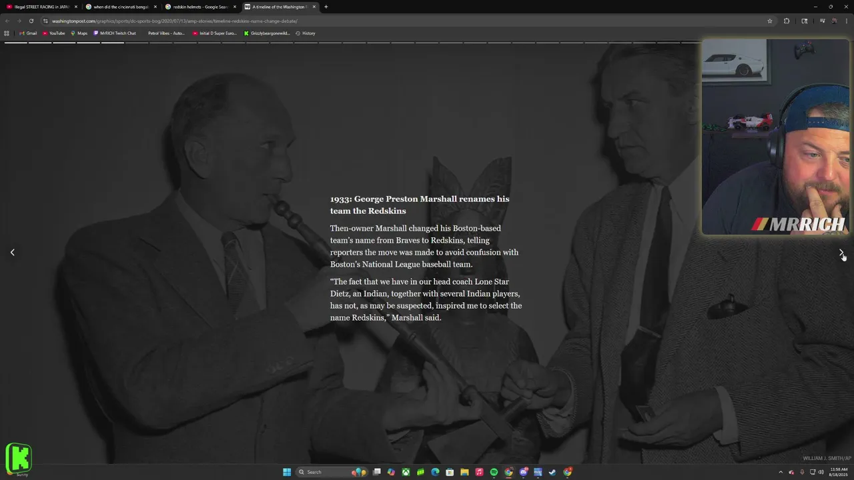Click the Chrome side panel toolbar icon

[x=805, y=21]
